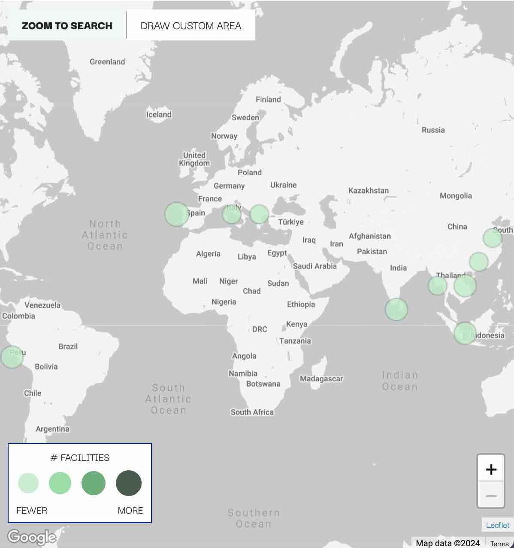The height and width of the screenshot is (548, 514).
Task: Open the cluster marker south of India
Action: click(396, 309)
